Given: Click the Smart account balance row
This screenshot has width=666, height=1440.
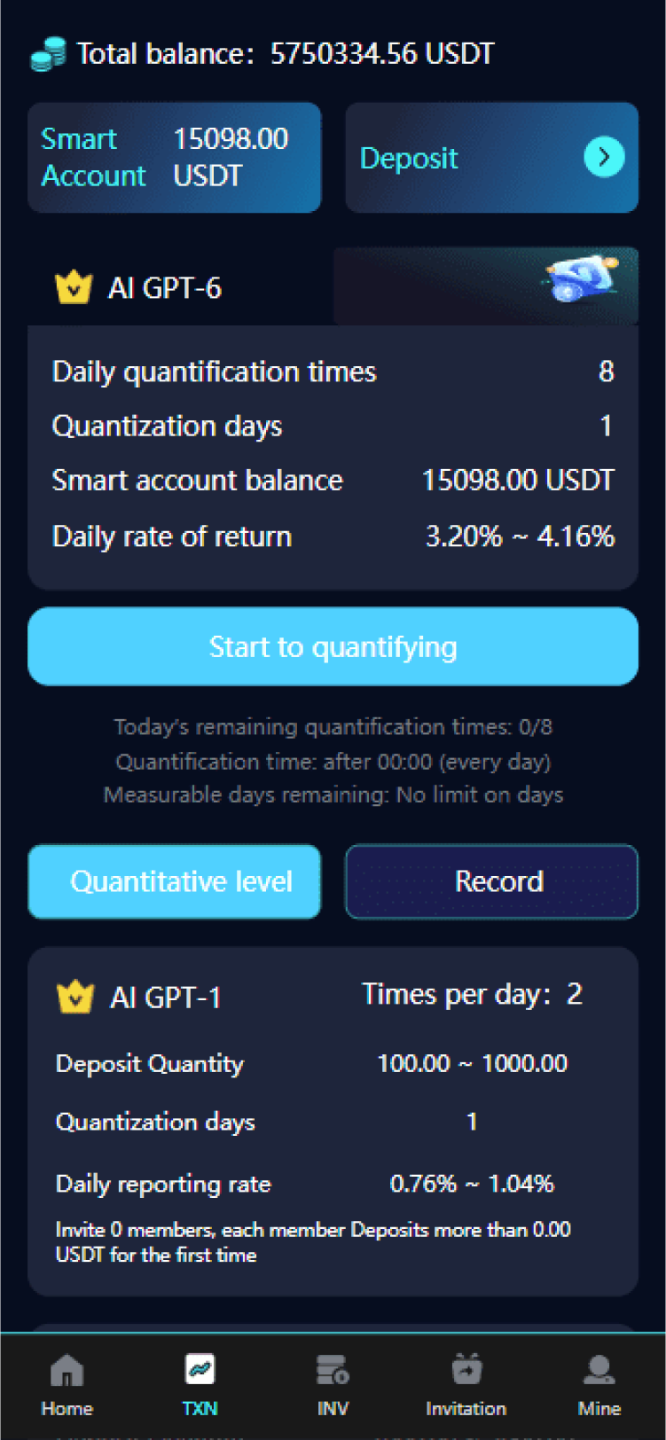Looking at the screenshot, I should pos(333,481).
